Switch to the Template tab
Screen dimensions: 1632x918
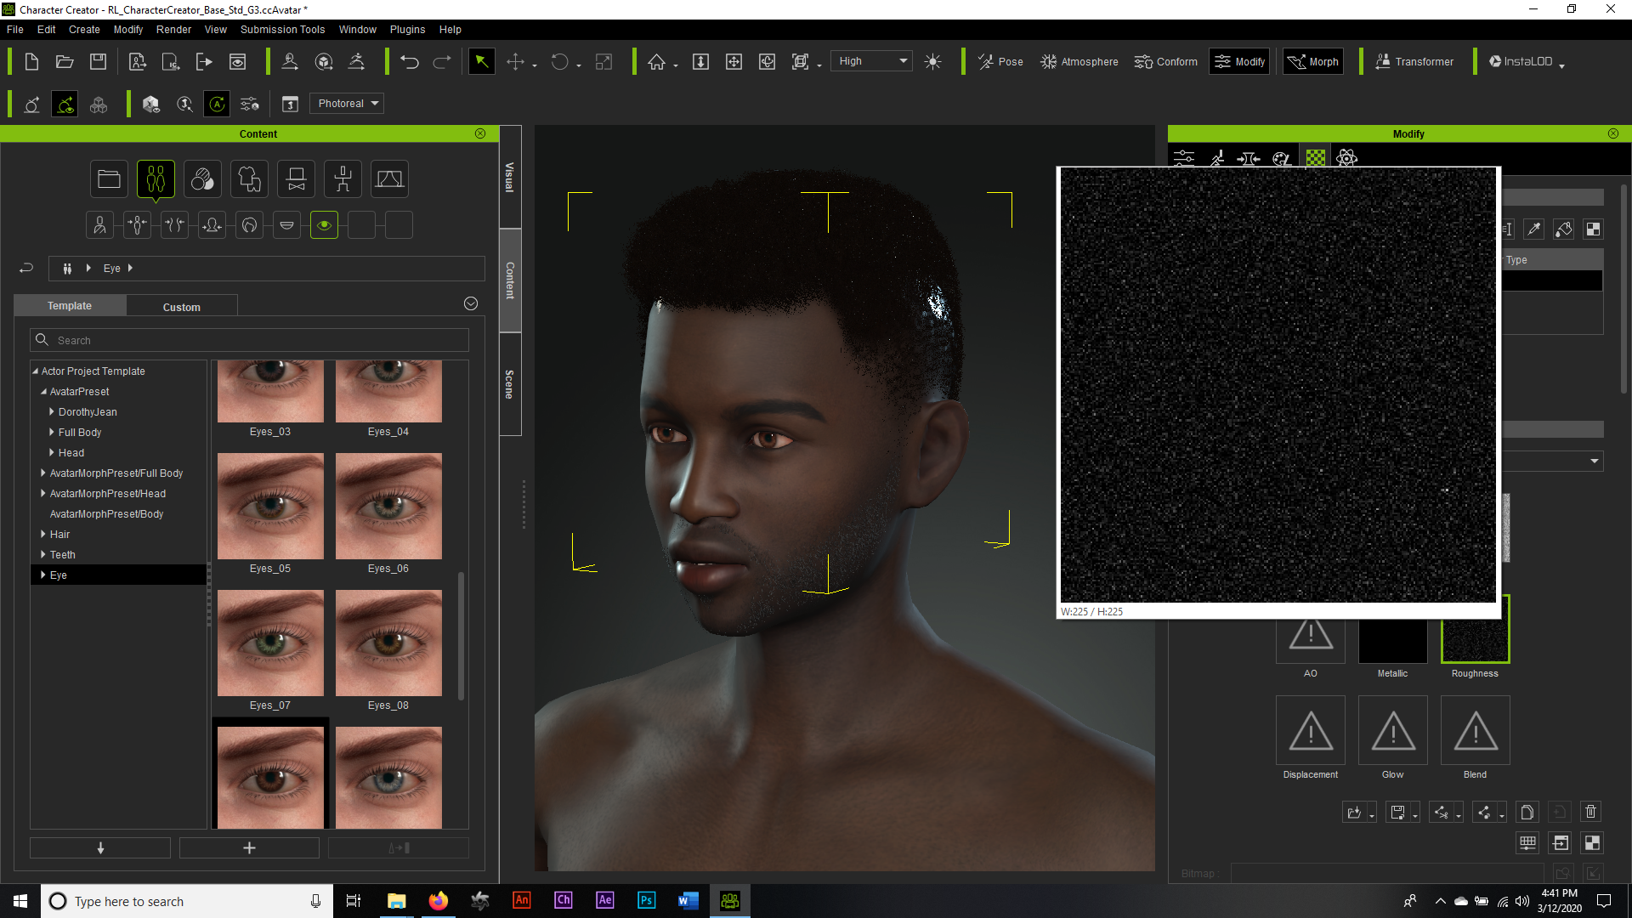point(70,306)
